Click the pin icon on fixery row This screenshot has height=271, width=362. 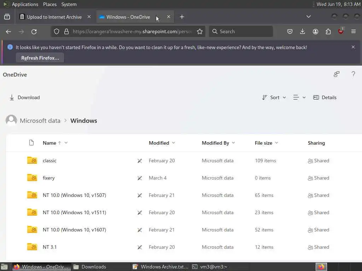point(140,178)
